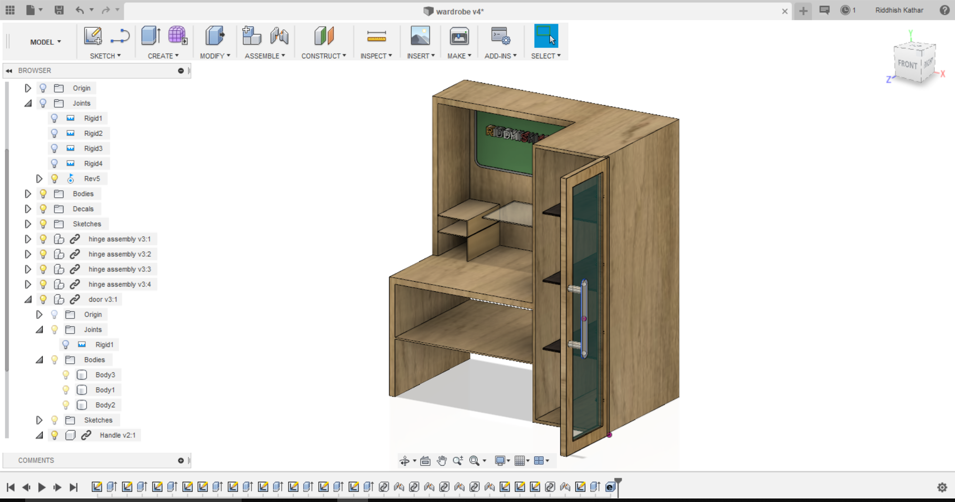Expand the top-level Origin folder

pyautogui.click(x=28, y=88)
